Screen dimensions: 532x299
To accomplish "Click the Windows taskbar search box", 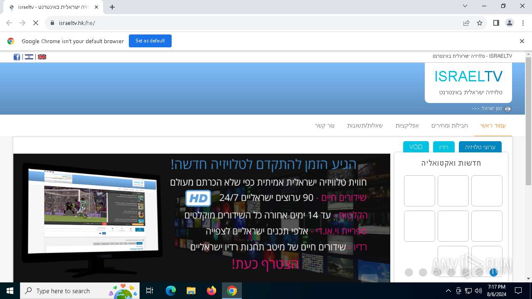I will pos(80,291).
